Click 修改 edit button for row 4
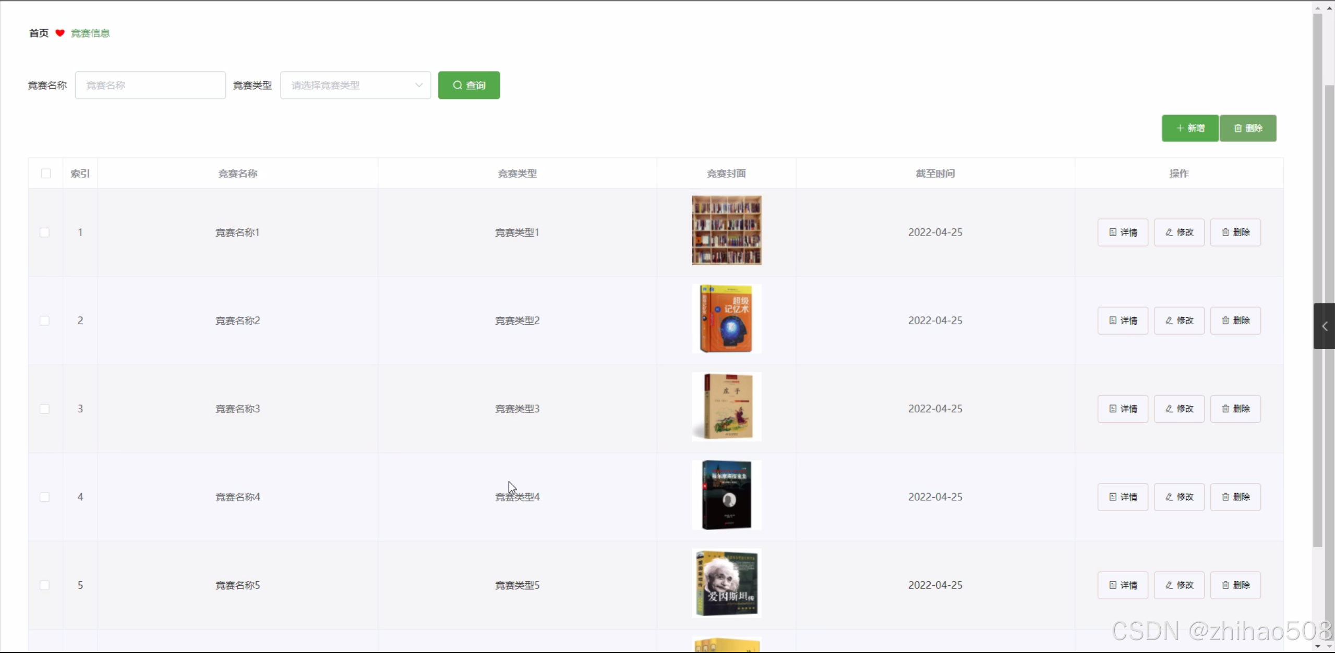Screen dimensions: 1335x653 pyautogui.click(x=1178, y=497)
